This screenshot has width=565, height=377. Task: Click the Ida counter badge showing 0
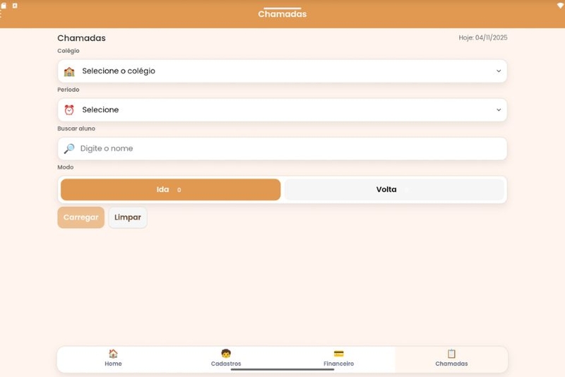pos(179,190)
